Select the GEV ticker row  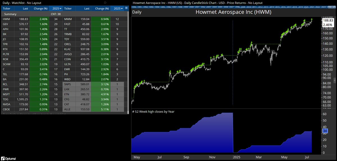[31, 24]
